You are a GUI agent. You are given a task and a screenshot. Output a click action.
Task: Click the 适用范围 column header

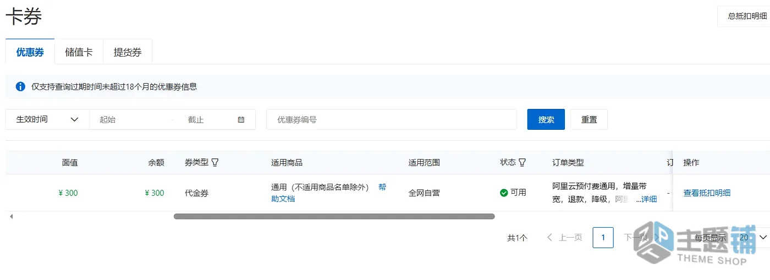click(x=424, y=162)
